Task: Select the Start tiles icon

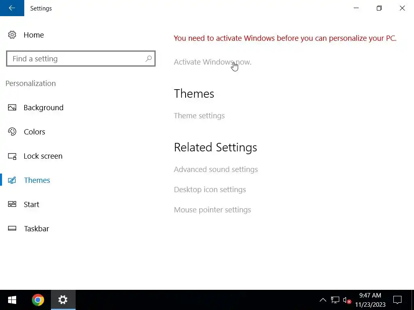Action: coord(12,204)
